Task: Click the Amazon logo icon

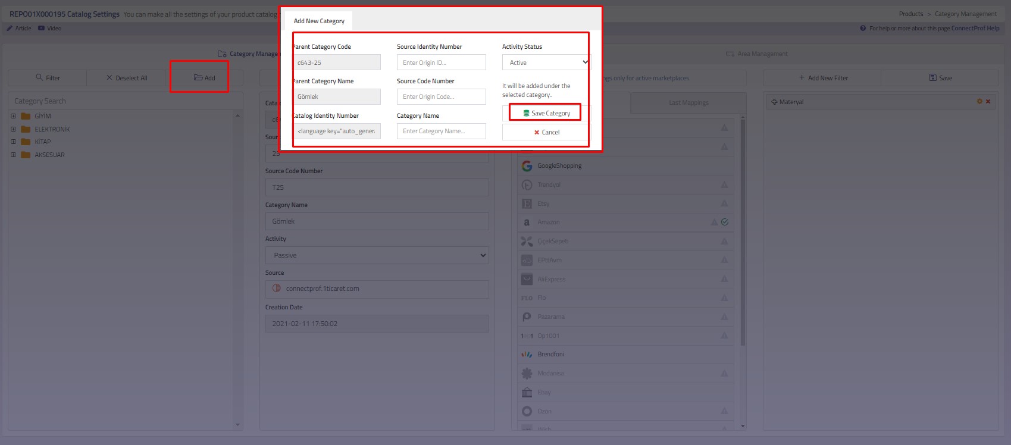Action: [x=527, y=223]
